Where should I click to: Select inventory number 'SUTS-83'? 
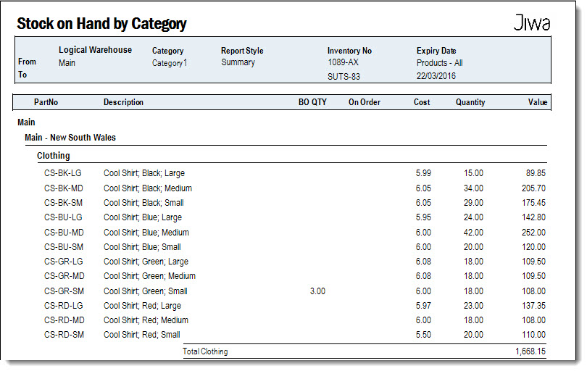point(344,76)
